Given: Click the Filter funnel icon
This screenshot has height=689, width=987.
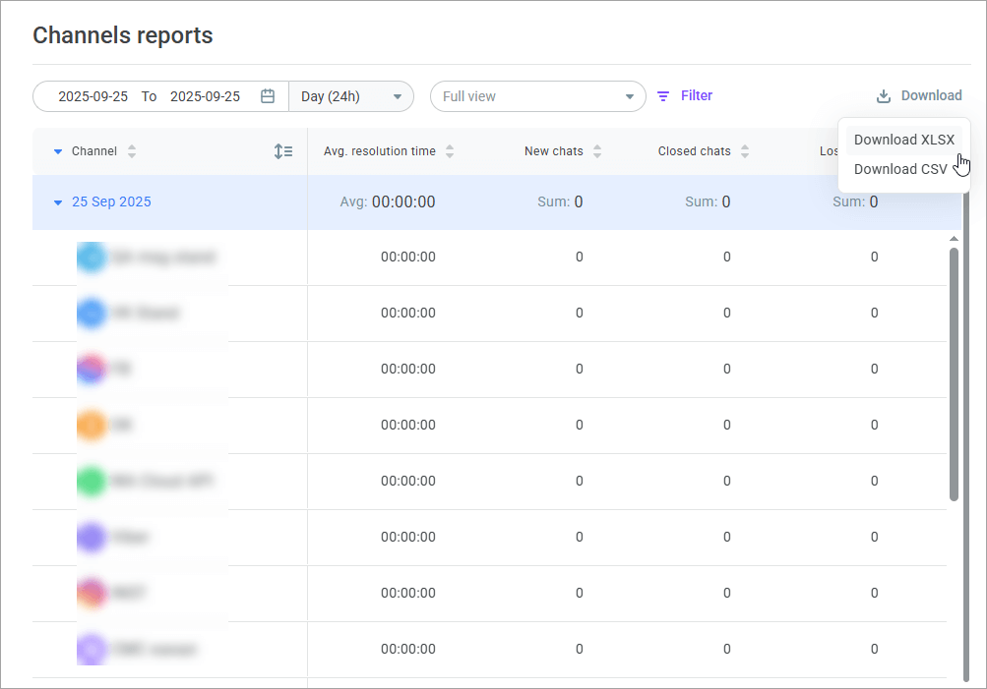Looking at the screenshot, I should [664, 95].
